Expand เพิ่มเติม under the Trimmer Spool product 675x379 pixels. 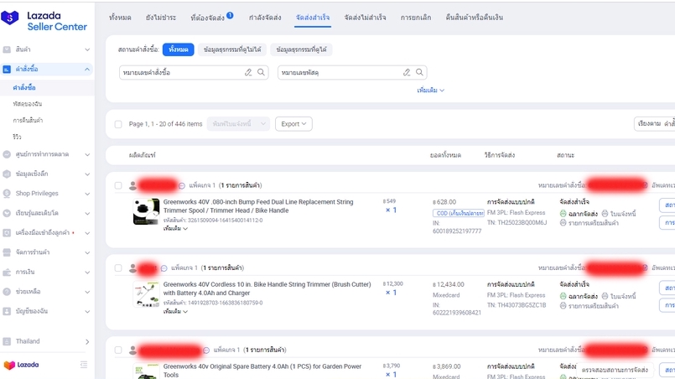(175, 229)
